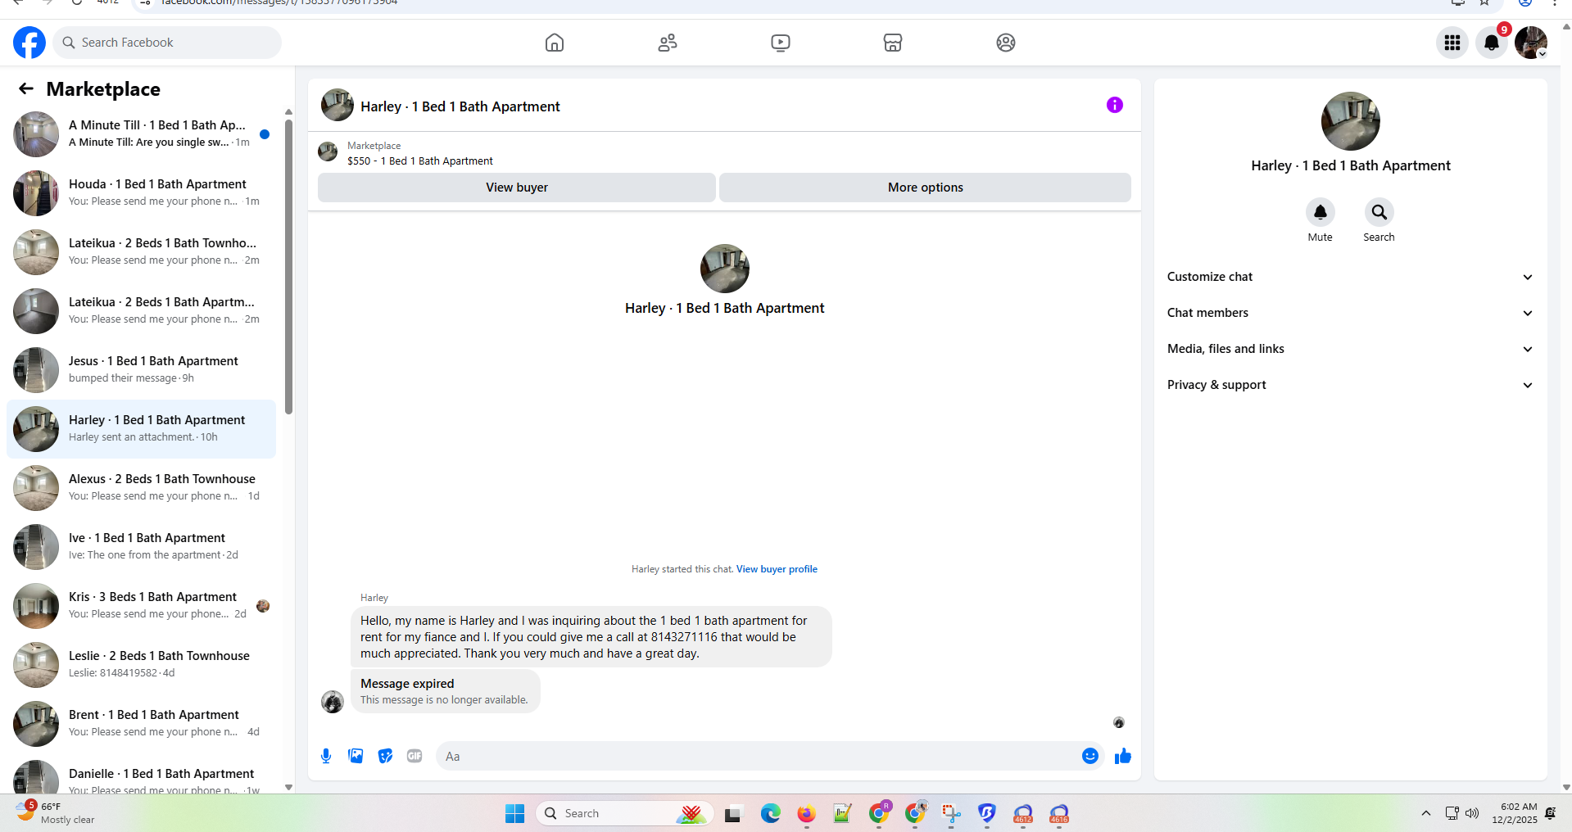Image resolution: width=1572 pixels, height=832 pixels.
Task: Click conversation list scrollbar thumb
Action: (x=288, y=266)
